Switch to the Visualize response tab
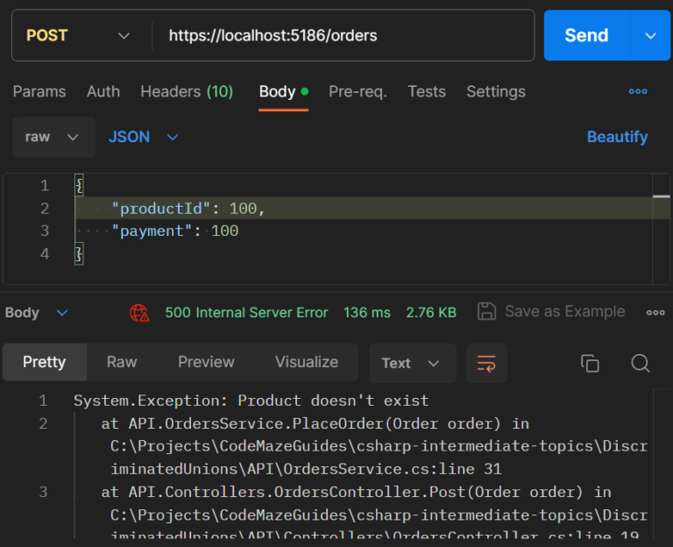The height and width of the screenshot is (547, 673). tap(306, 362)
